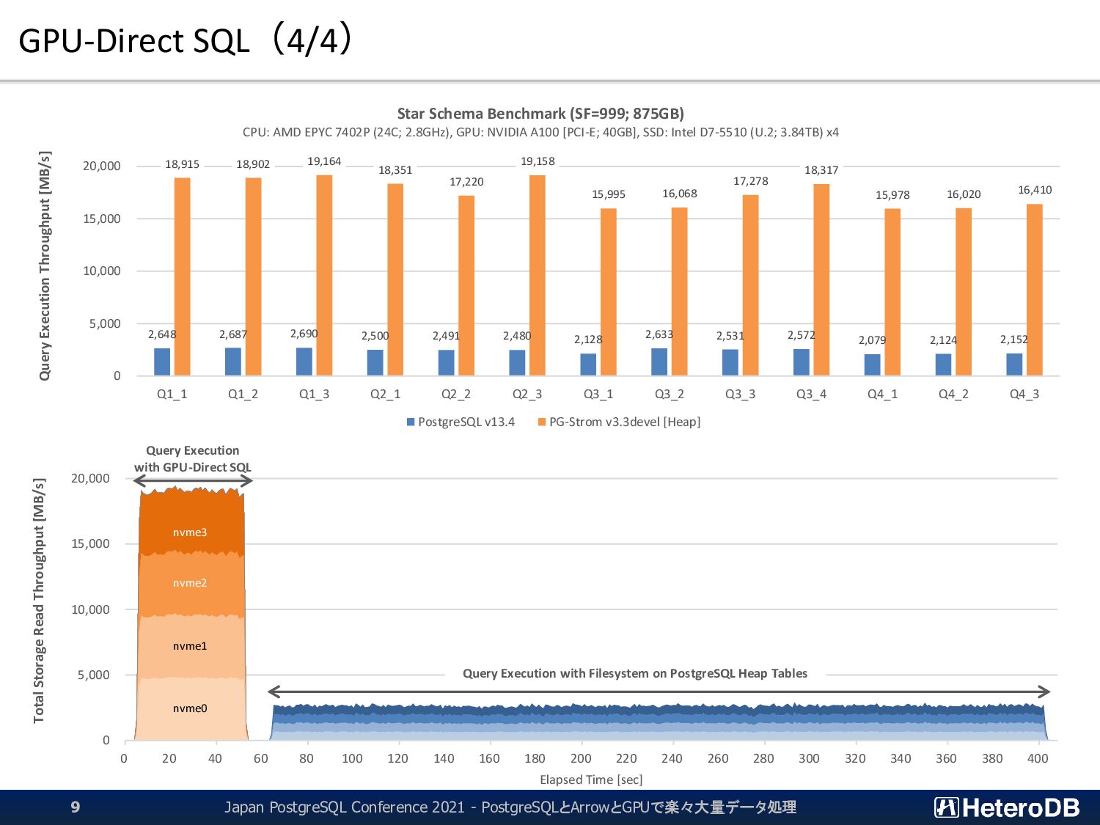The height and width of the screenshot is (825, 1100).
Task: Click the 18,317 data label above Q3_4
Action: (821, 170)
